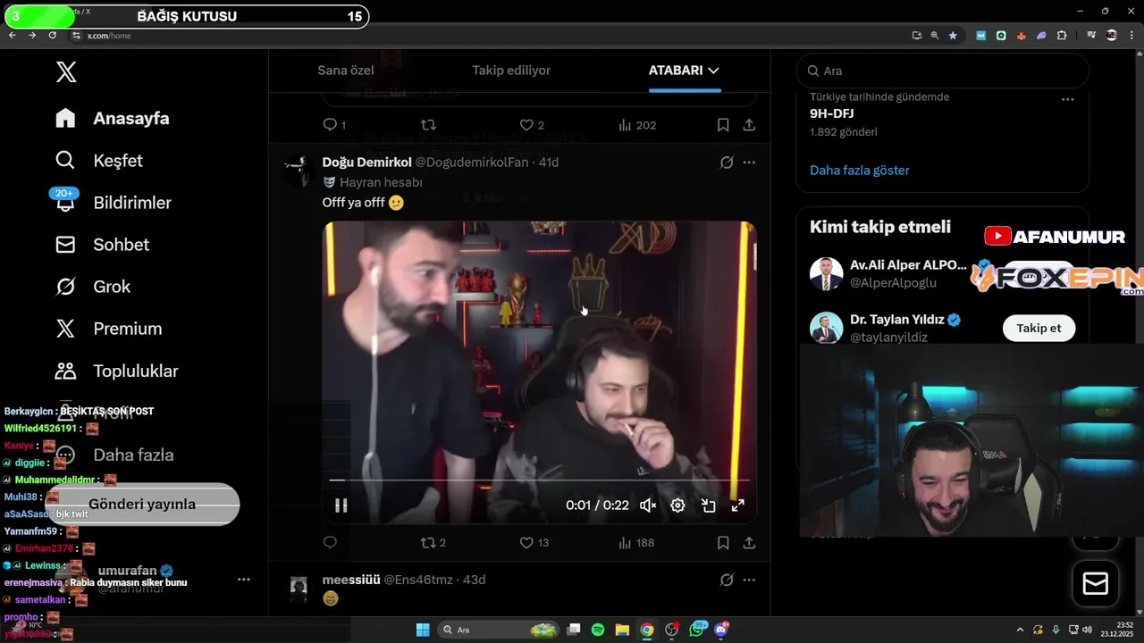Image resolution: width=1144 pixels, height=643 pixels.
Task: Reload the x.com page
Action: (52, 35)
